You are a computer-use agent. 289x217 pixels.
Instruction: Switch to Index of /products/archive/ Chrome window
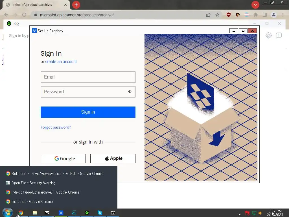pos(59,192)
